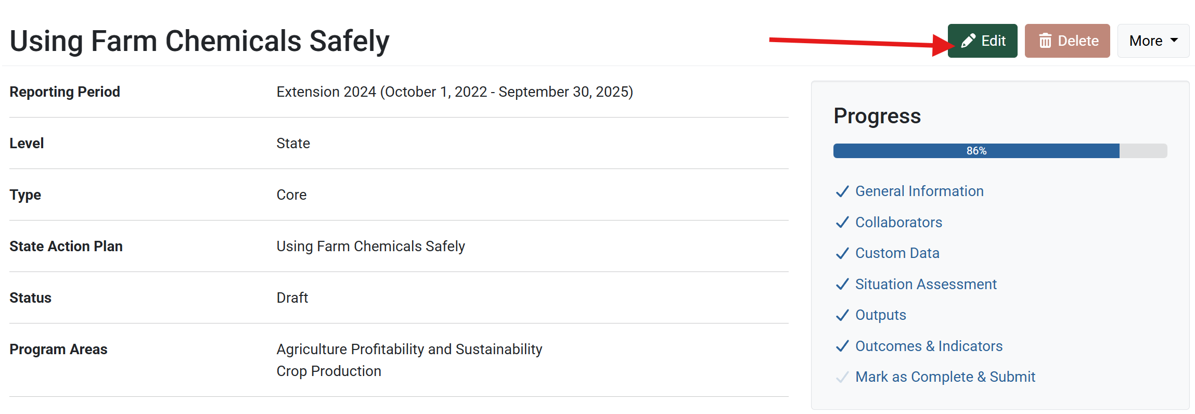
Task: Navigate to Situation Assessment
Action: (926, 284)
